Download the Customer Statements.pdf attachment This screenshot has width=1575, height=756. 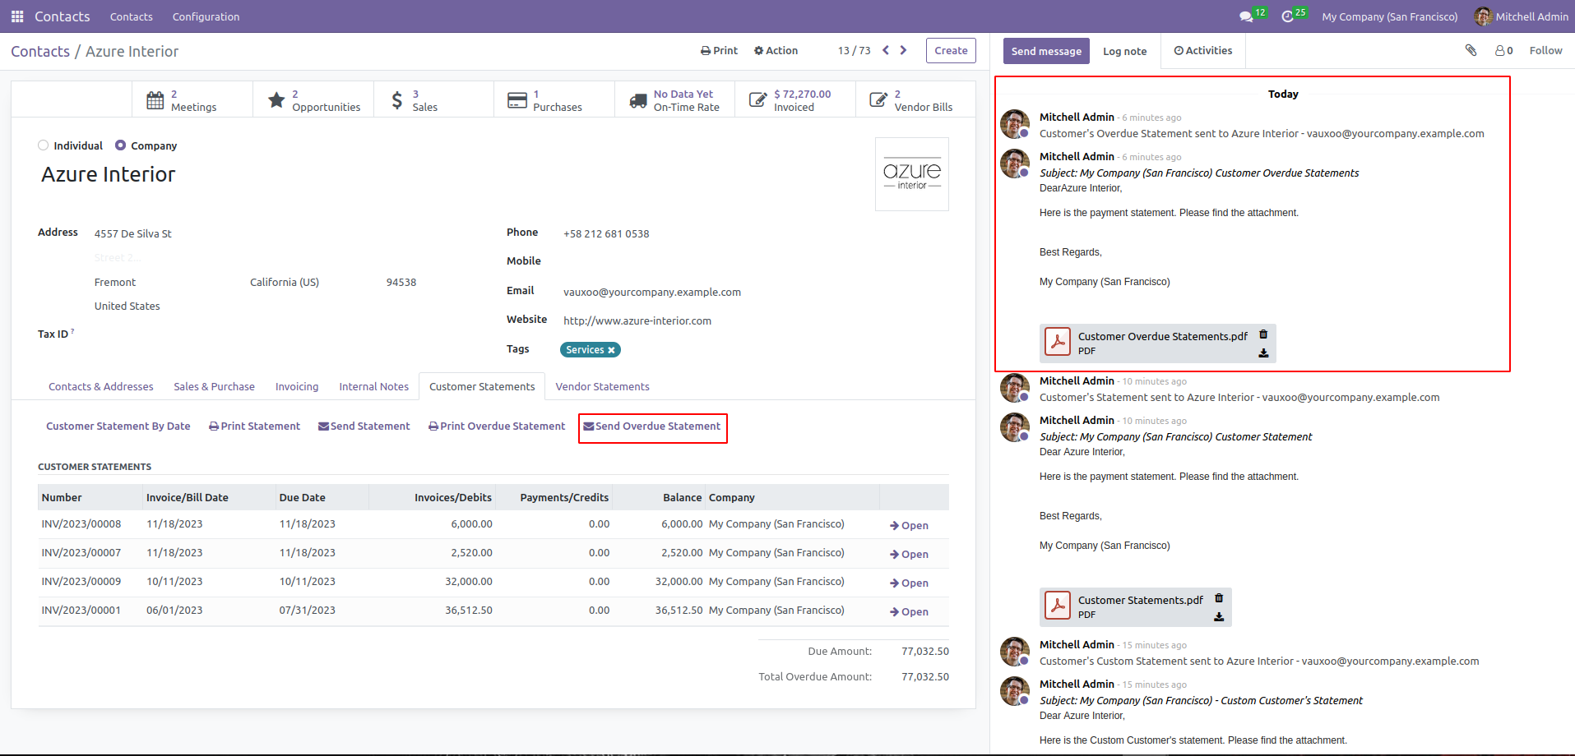coord(1219,617)
